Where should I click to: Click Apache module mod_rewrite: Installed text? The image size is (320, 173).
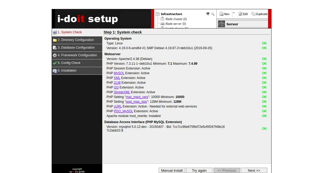134,116
